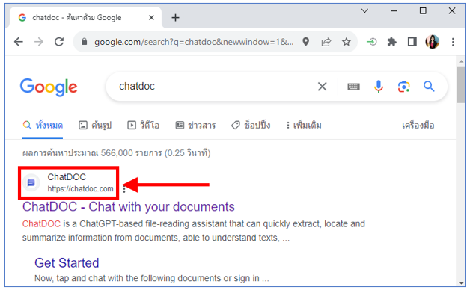Viewport: 467px width, 290px height.
Task: Minimize the Chrome window
Action: click(394, 11)
